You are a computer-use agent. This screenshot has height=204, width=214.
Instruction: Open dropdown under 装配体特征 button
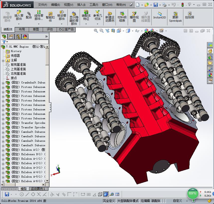click(86, 24)
